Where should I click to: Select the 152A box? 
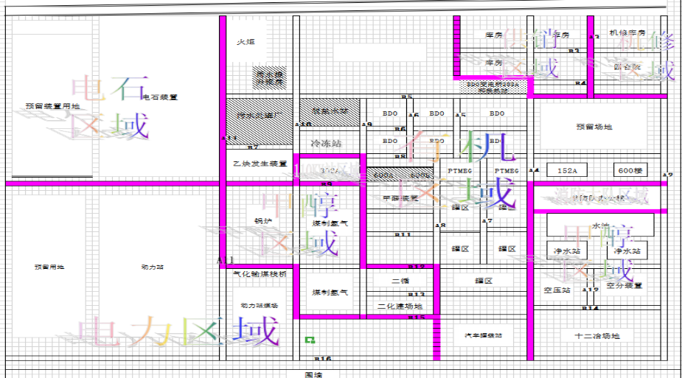[x=566, y=170]
